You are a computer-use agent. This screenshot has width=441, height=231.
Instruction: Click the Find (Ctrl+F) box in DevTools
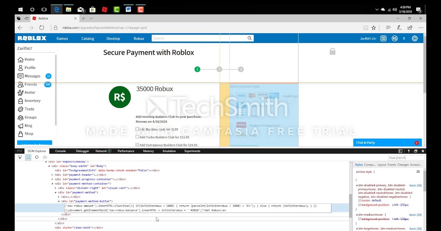(x=406, y=158)
